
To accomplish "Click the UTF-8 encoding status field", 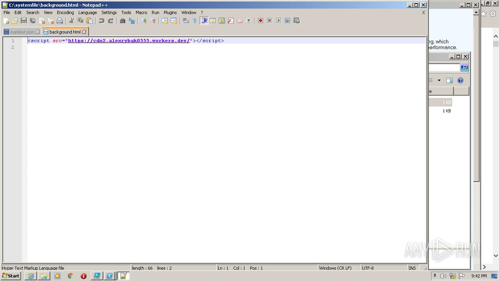I will pyautogui.click(x=384, y=268).
